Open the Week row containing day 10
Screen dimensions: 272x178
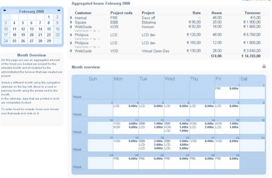[x=77, y=132]
